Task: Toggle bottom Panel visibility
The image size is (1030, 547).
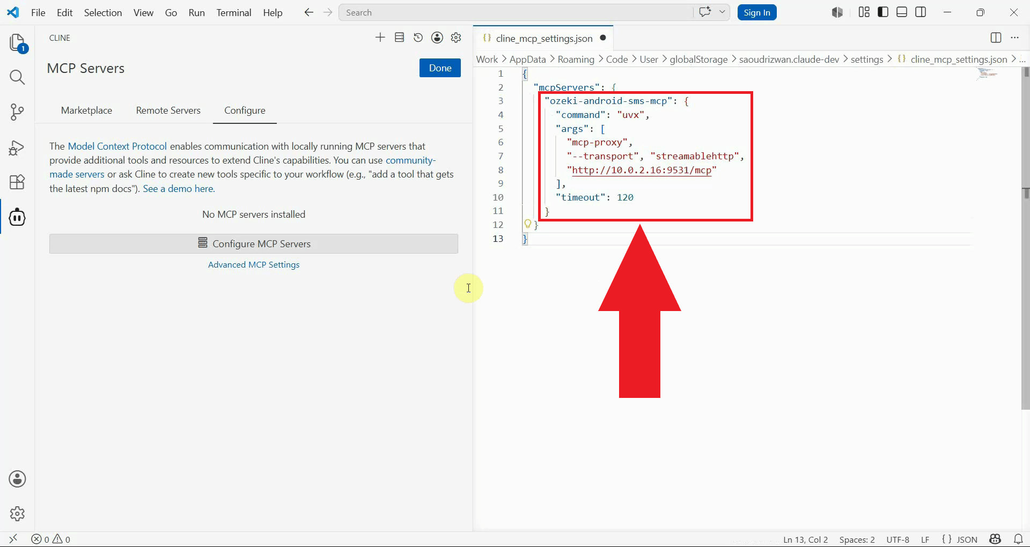Action: (x=902, y=12)
